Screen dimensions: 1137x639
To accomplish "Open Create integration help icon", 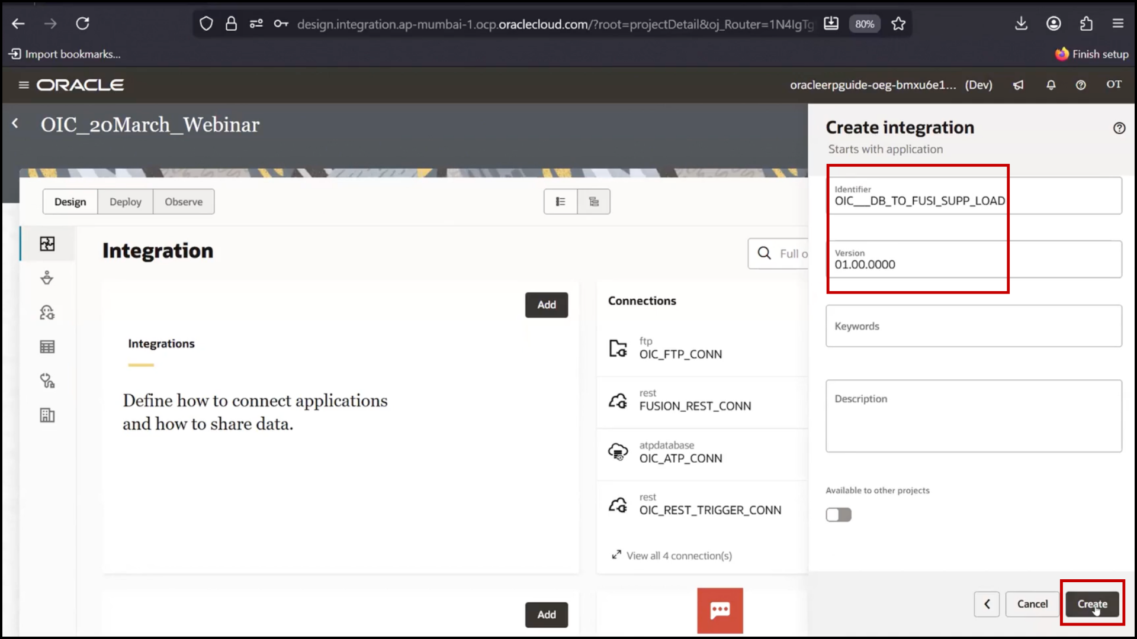I will 1119,128.
